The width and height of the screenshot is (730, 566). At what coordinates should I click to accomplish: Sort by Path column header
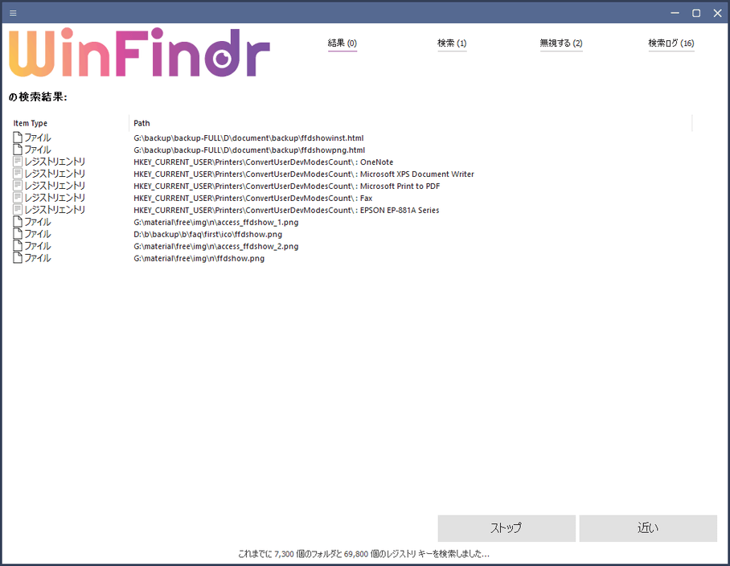coord(141,123)
